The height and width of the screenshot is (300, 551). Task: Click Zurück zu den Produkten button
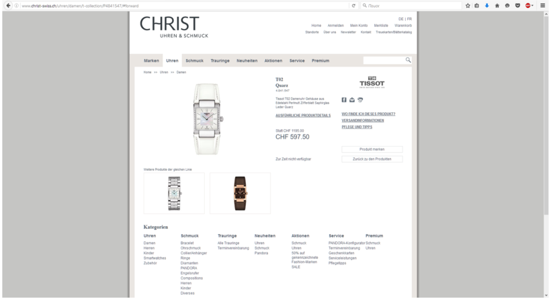coord(372,159)
